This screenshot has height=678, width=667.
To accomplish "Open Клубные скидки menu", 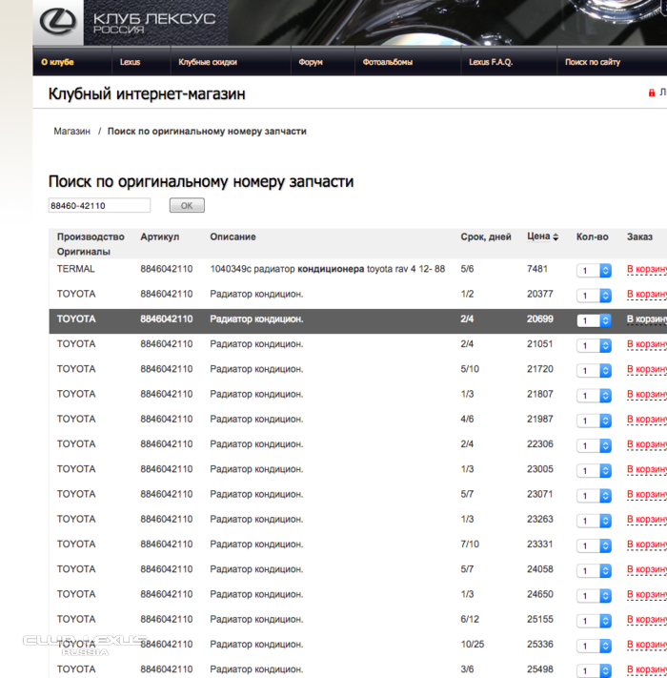I will [208, 62].
